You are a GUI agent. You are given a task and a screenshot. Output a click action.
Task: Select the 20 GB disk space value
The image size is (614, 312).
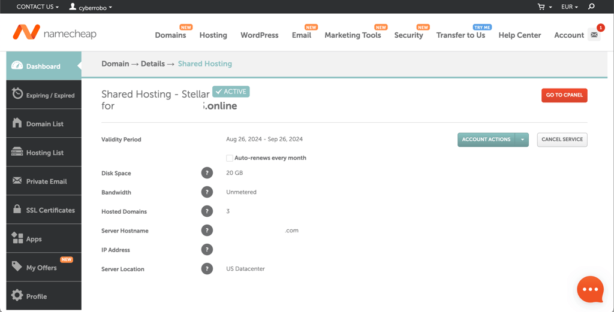(x=234, y=173)
